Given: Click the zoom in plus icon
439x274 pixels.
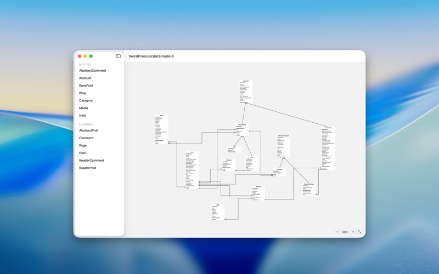Looking at the screenshot, I should (x=353, y=232).
